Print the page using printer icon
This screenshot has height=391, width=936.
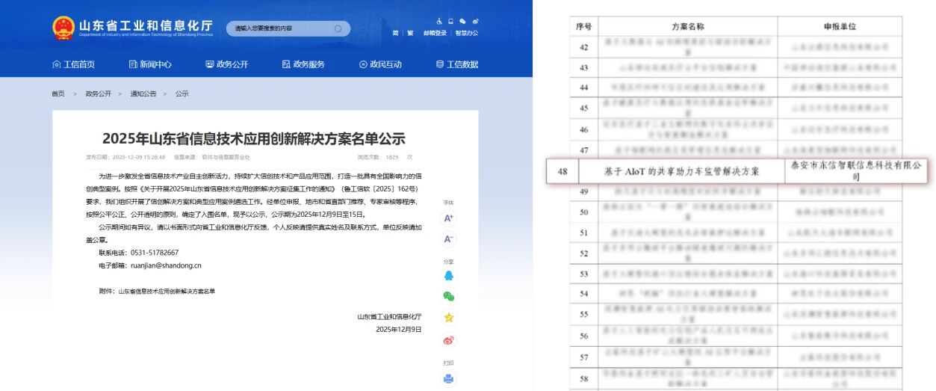(x=448, y=378)
